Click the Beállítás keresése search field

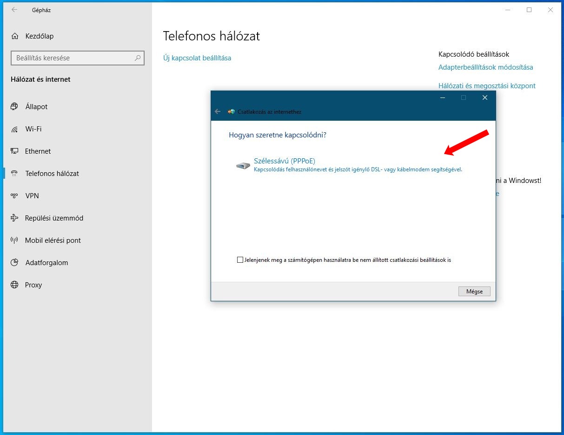point(72,58)
